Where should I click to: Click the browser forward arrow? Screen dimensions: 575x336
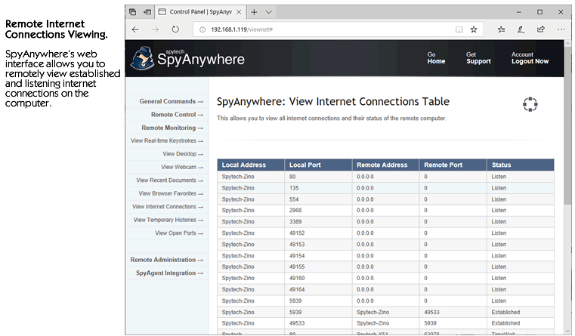156,29
